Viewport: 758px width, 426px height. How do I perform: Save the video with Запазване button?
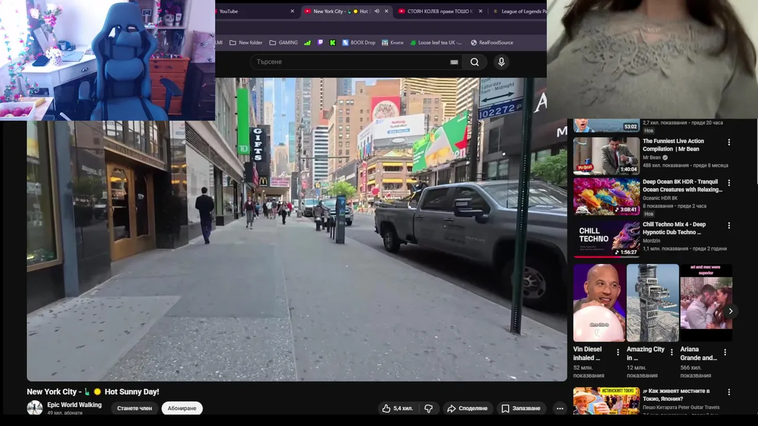(x=521, y=408)
